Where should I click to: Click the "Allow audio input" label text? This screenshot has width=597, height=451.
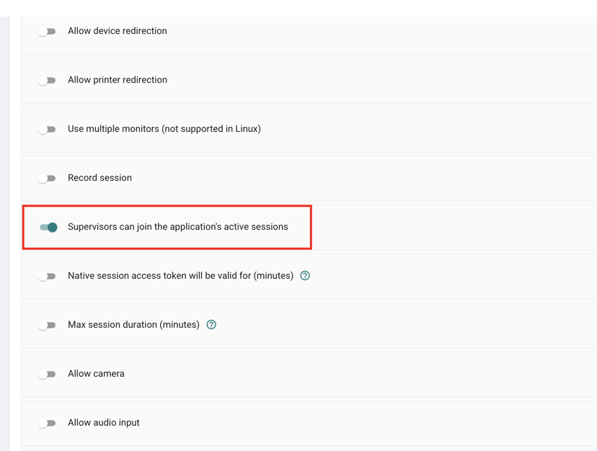click(x=104, y=422)
